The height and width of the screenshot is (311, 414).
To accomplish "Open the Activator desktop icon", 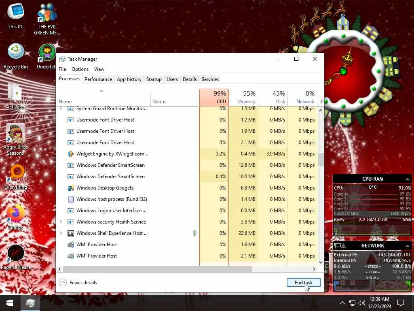I will [16, 96].
